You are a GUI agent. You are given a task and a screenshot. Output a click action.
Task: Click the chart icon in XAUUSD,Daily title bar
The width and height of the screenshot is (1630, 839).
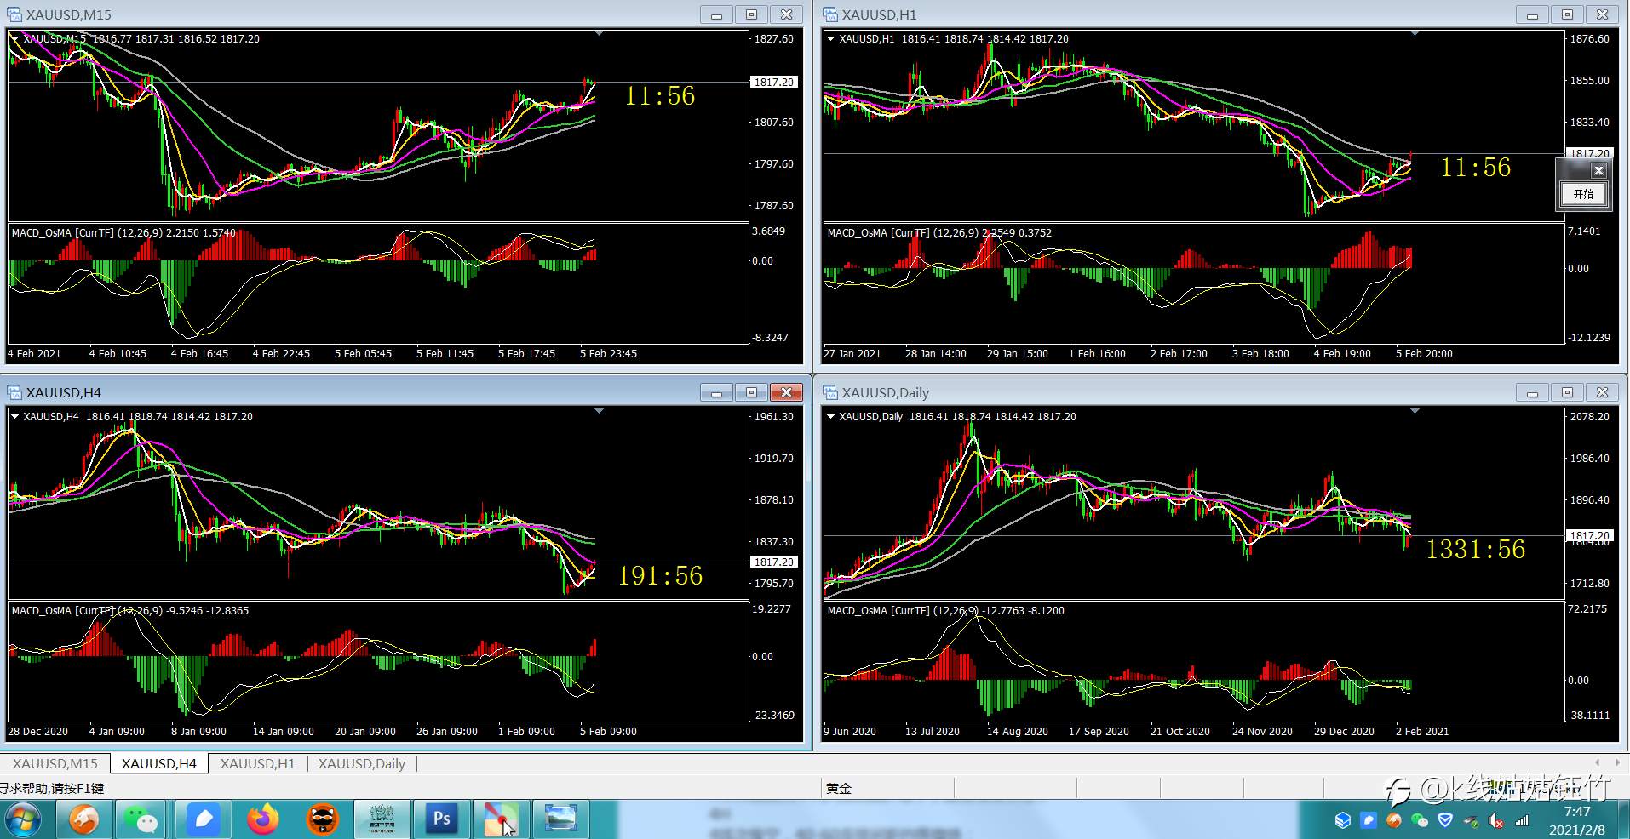830,392
